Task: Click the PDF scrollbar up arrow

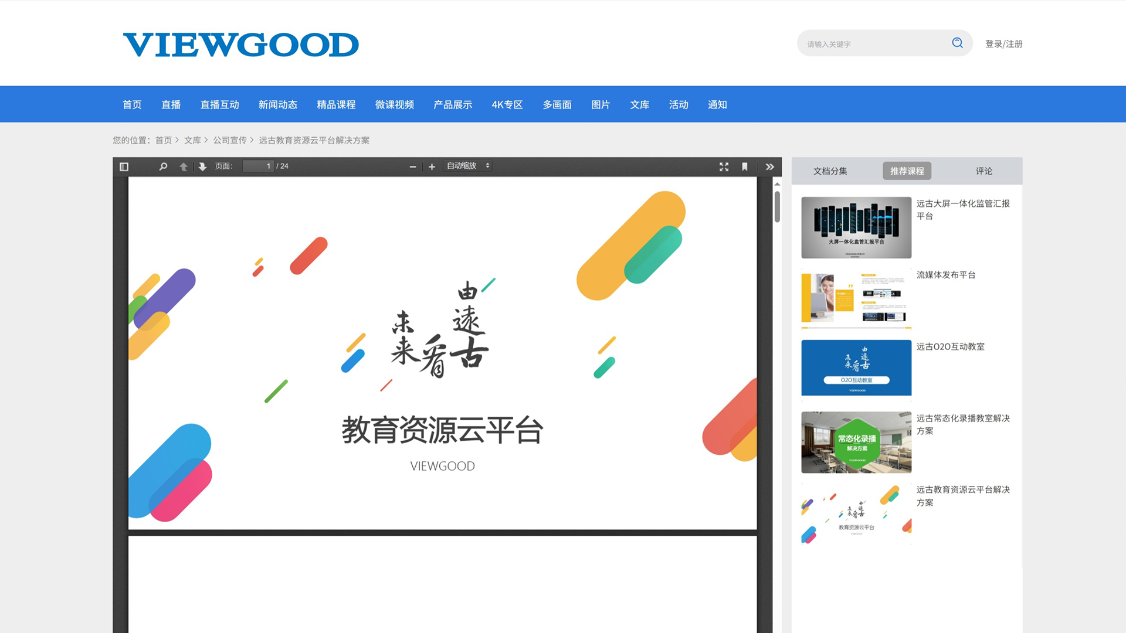Action: click(x=777, y=184)
